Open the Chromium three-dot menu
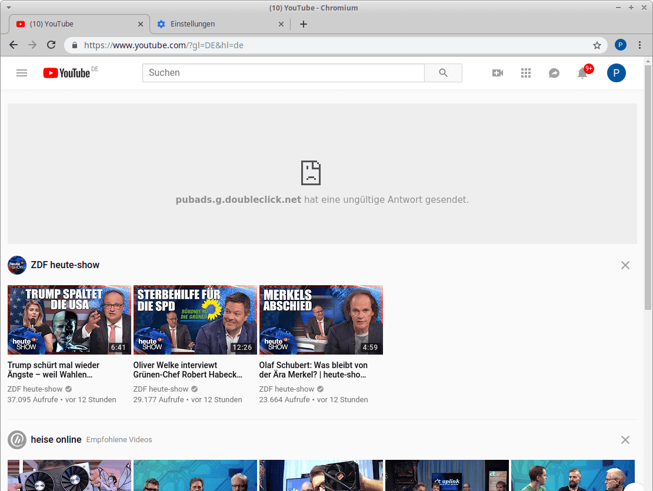This screenshot has width=653, height=491. (x=639, y=45)
